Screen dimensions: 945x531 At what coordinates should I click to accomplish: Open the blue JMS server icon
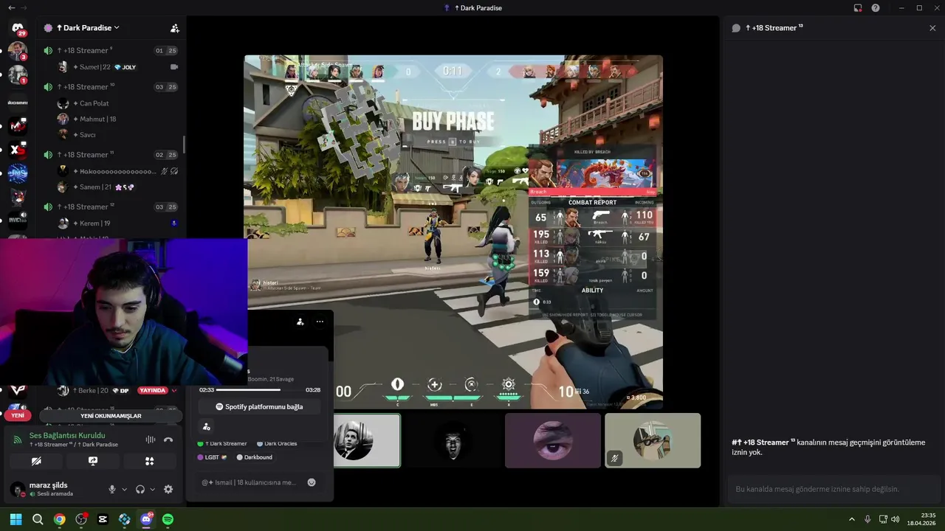(x=18, y=173)
